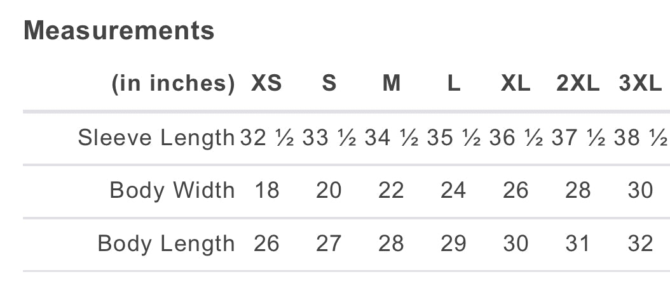Click body width value 28 for 2XL
The image size is (670, 298).
pyautogui.click(x=578, y=190)
